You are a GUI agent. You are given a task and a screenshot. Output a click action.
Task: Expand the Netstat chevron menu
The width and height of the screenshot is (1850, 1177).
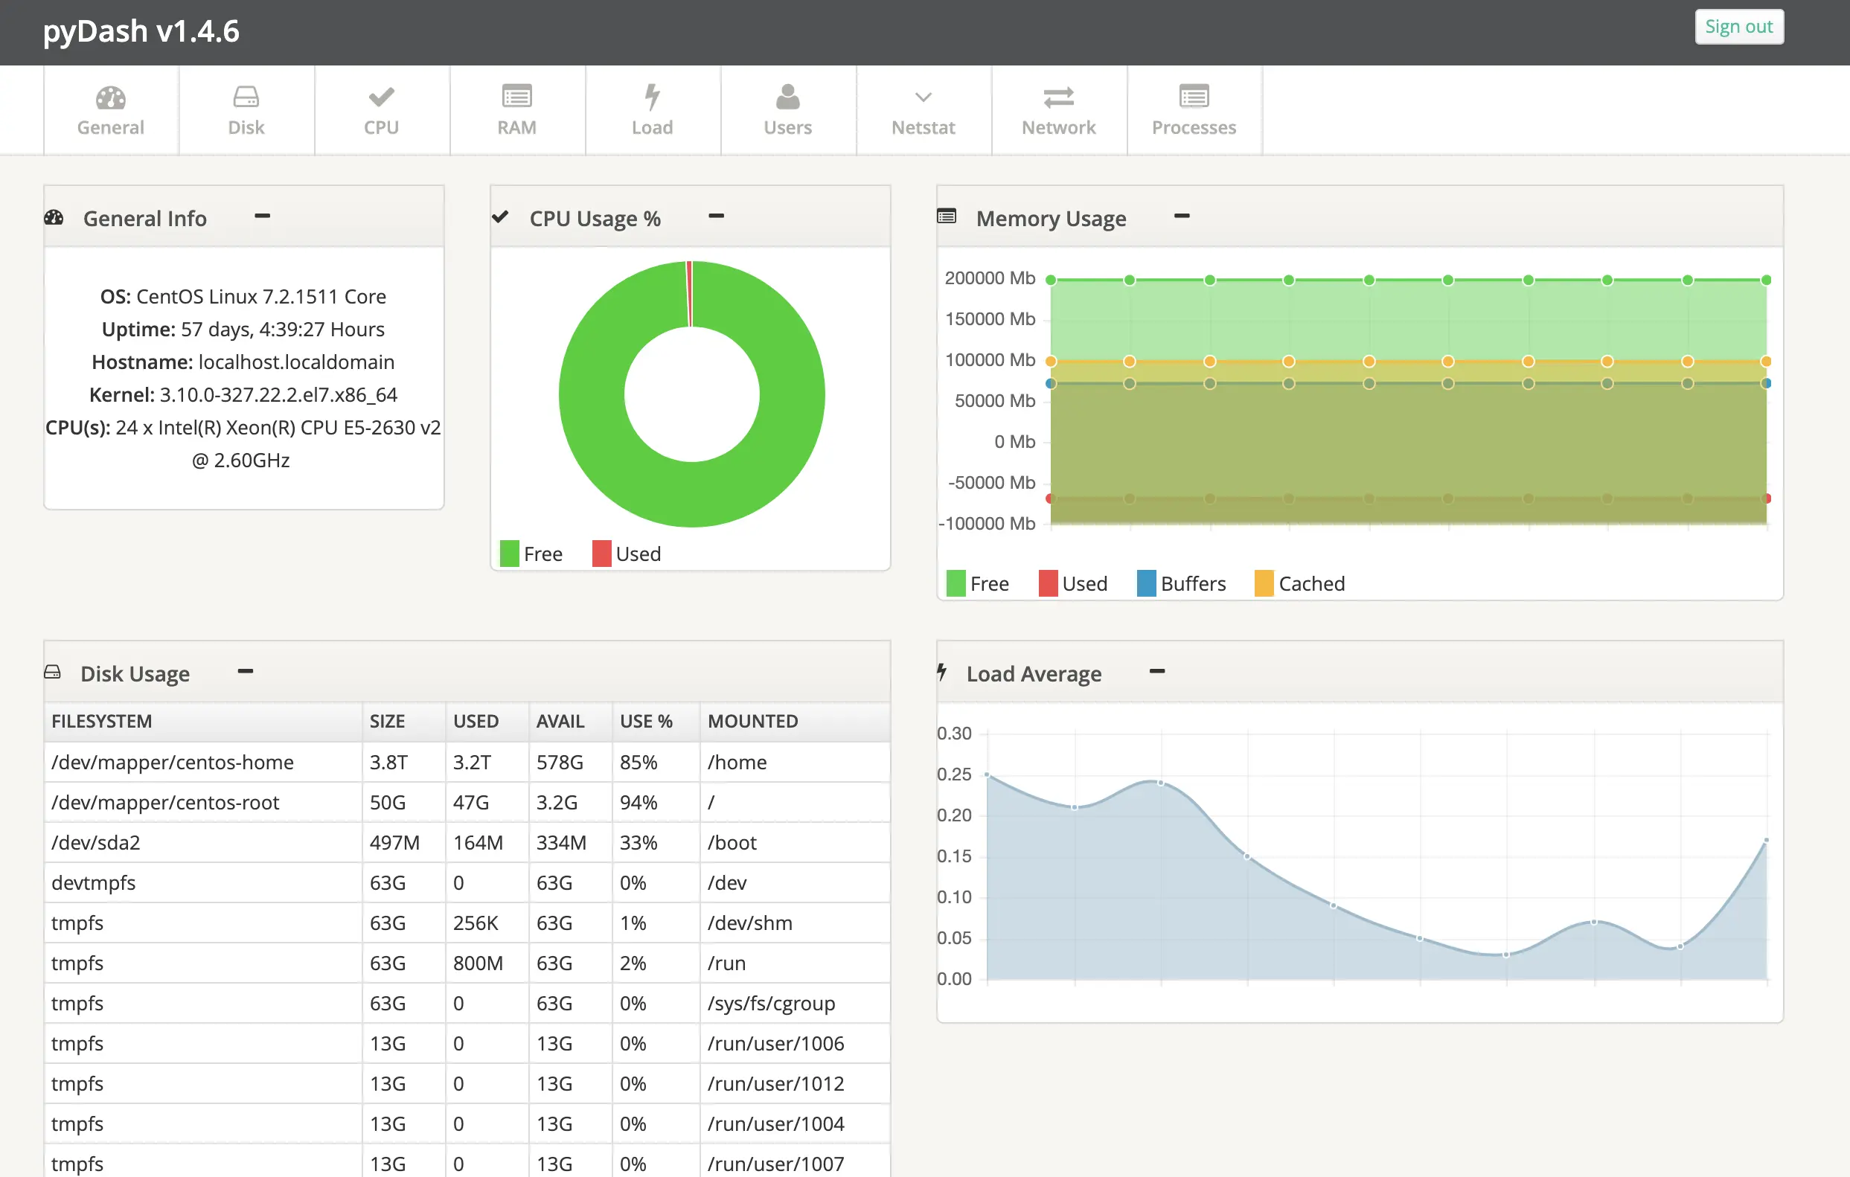tap(923, 97)
